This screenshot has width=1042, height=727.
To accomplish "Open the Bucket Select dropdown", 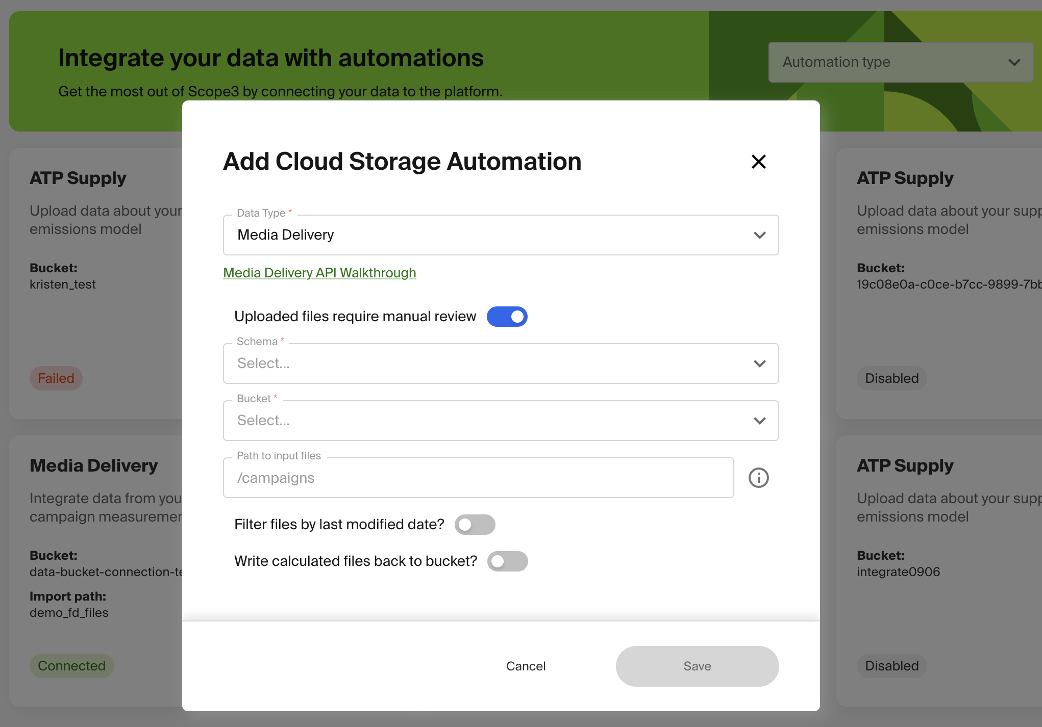I will pos(490,421).
